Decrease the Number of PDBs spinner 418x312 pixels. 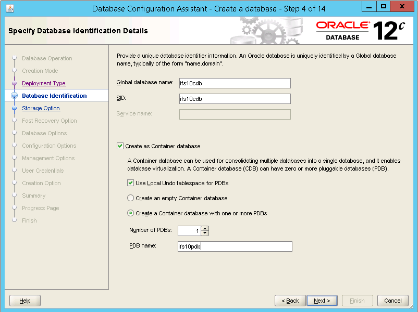(x=205, y=233)
